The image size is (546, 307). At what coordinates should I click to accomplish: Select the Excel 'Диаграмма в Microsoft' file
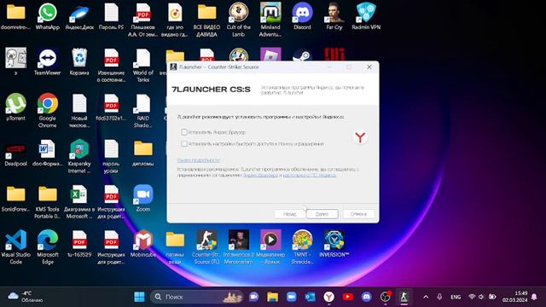click(79, 202)
